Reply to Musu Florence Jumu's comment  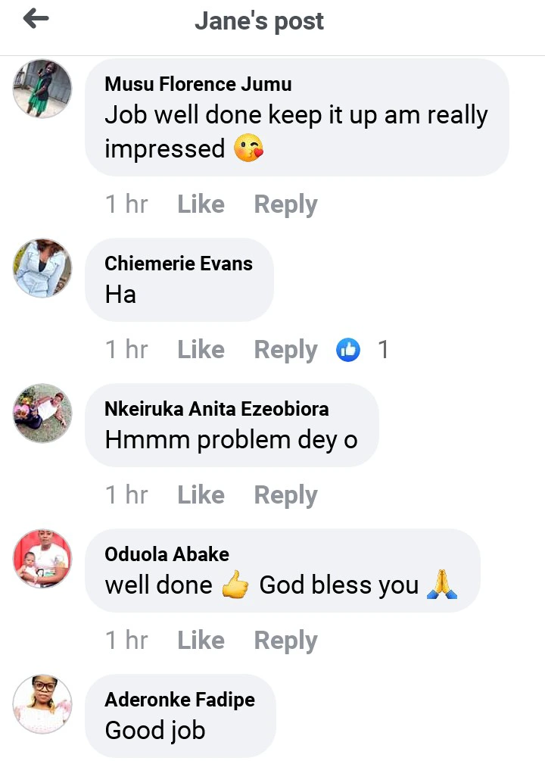pyautogui.click(x=285, y=204)
